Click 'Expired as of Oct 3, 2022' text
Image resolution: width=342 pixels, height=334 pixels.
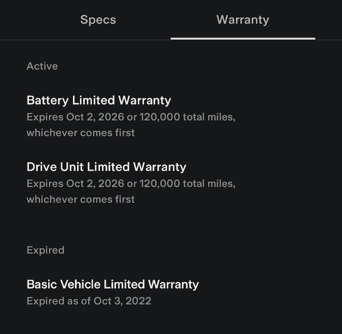pos(89,301)
